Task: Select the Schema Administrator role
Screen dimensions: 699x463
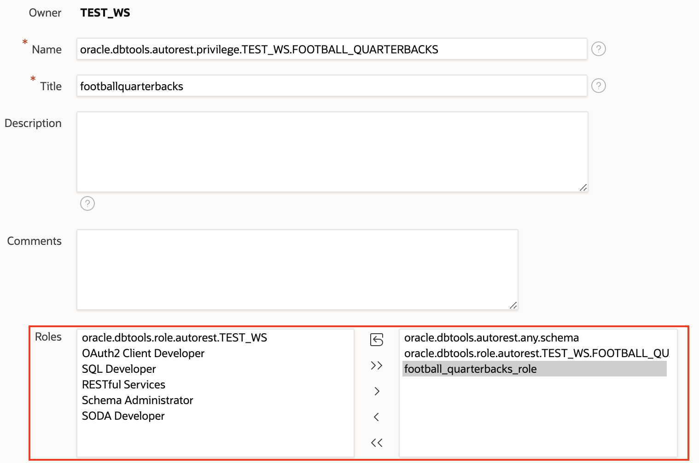Action: pyautogui.click(x=137, y=400)
